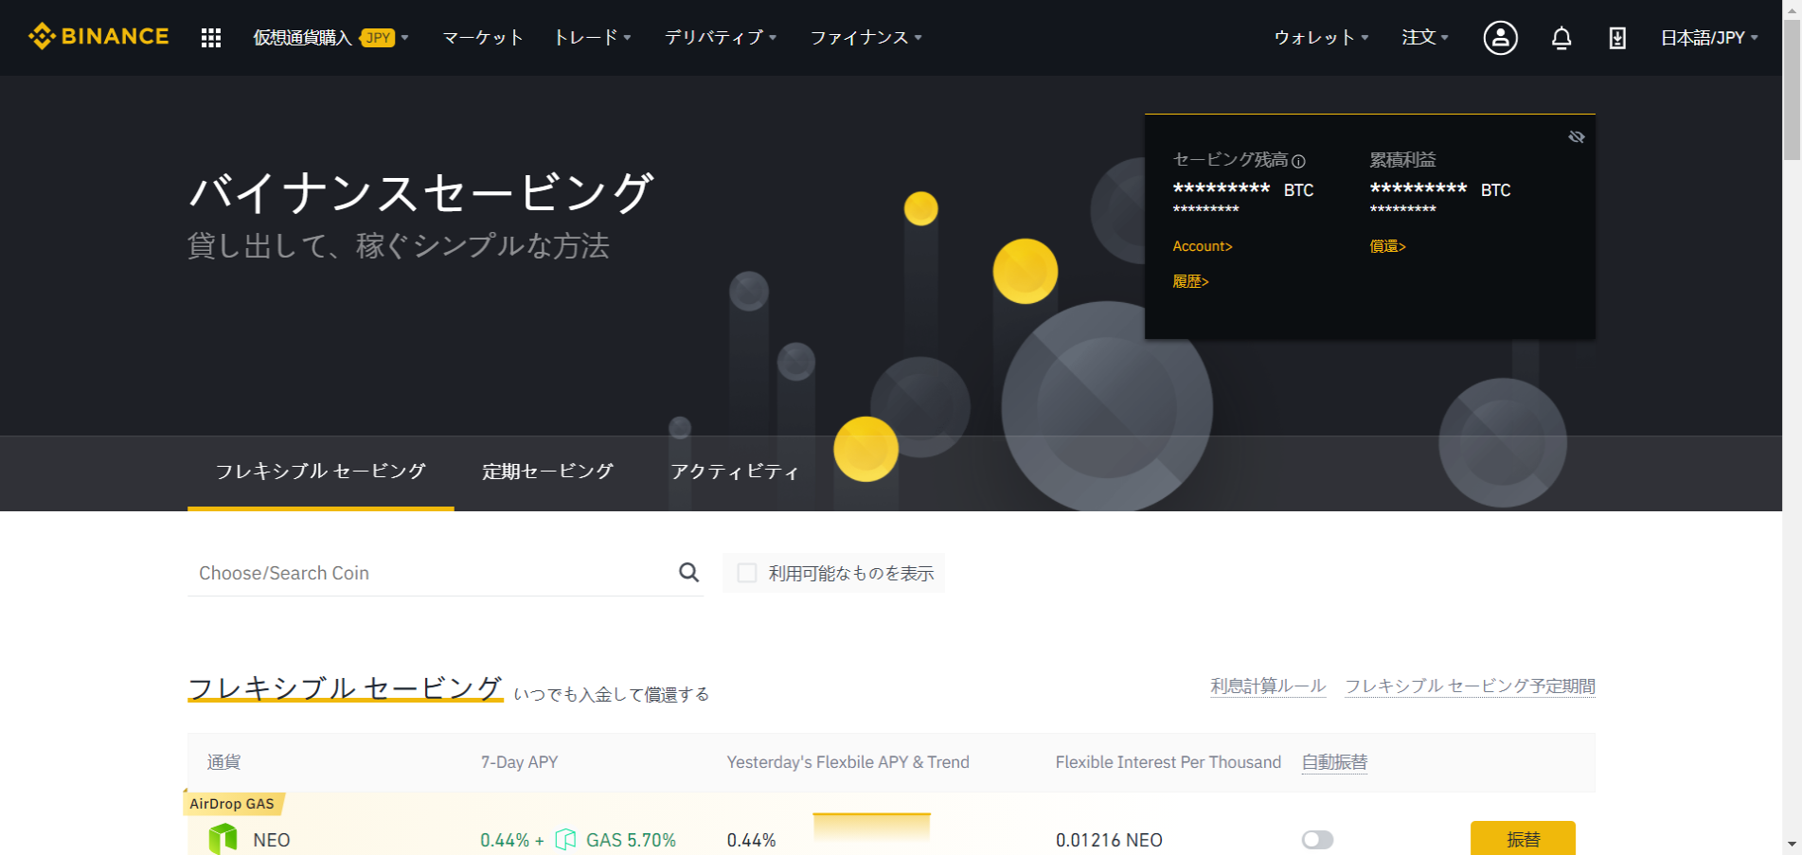Image resolution: width=1802 pixels, height=855 pixels.
Task: Click the 通貨 column header
Action: pos(224,762)
